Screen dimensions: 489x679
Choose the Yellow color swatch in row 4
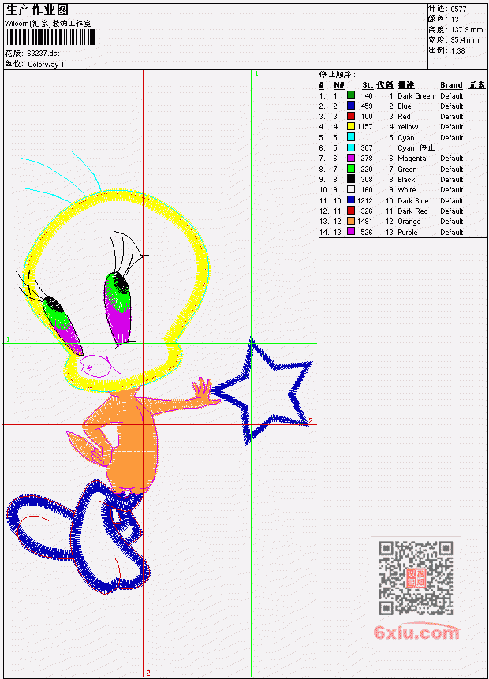pos(351,126)
